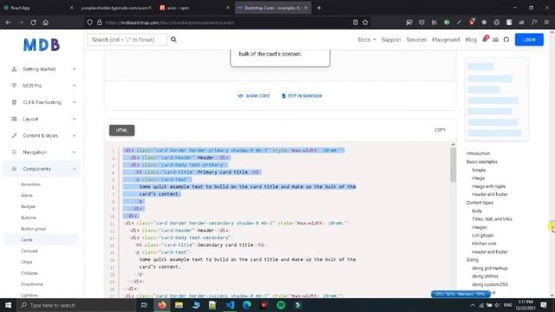
Task: Copy the code with COPY button
Action: (x=440, y=130)
